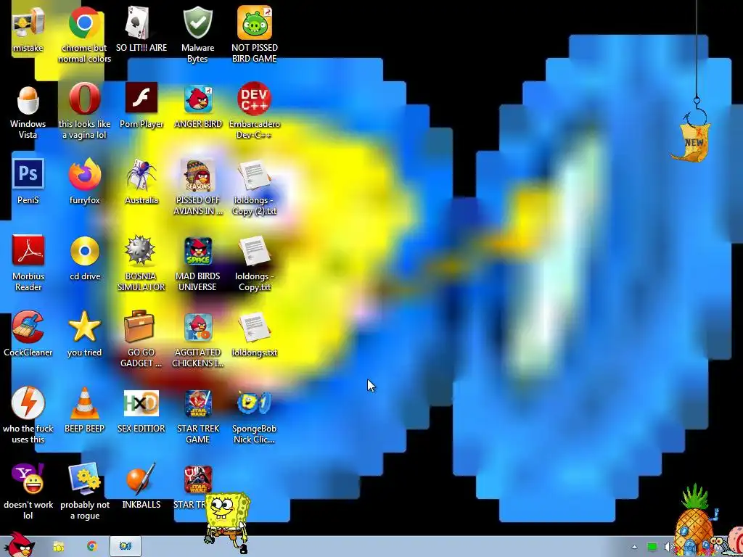
Task: Select the 'INKBALLS' desktop icon
Action: click(x=141, y=479)
